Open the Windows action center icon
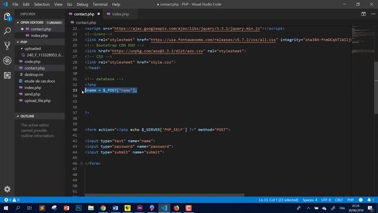This screenshot has width=378, height=213. [370, 208]
